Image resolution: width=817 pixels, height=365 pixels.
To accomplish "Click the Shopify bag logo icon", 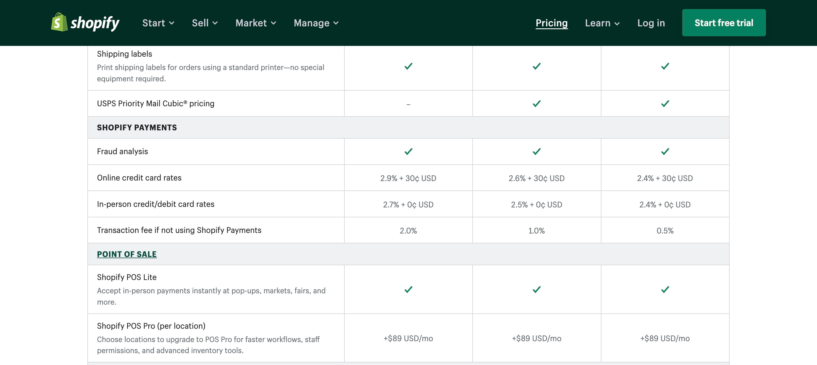I will click(x=59, y=22).
